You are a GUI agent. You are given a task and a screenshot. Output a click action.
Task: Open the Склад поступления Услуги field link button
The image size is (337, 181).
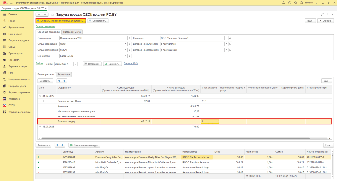pos(129,50)
